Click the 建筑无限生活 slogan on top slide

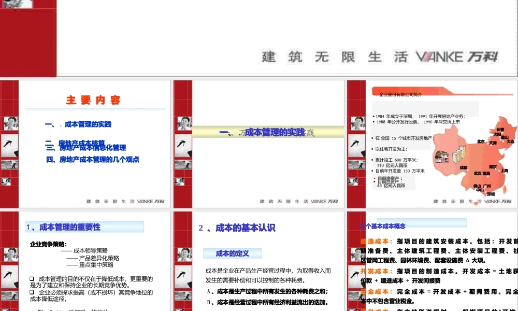(x=335, y=57)
